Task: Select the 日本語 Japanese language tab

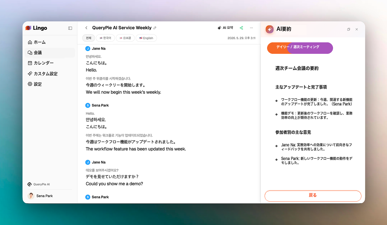Action: (125, 38)
